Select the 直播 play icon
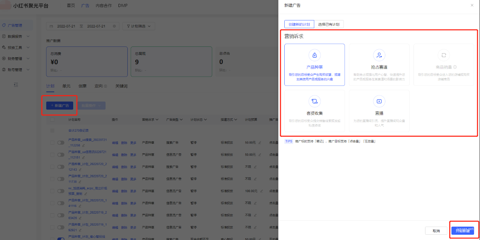480x240 pixels. tap(379, 101)
